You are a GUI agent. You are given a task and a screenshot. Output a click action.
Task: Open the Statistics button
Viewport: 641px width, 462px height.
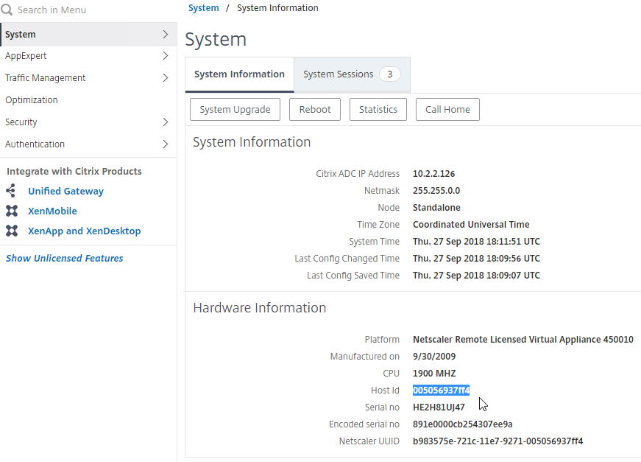click(x=378, y=109)
